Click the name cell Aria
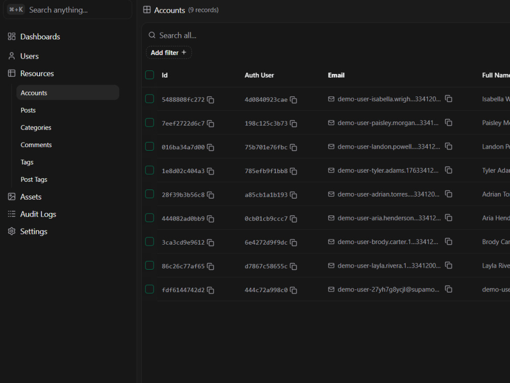The height and width of the screenshot is (383, 510). point(496,218)
